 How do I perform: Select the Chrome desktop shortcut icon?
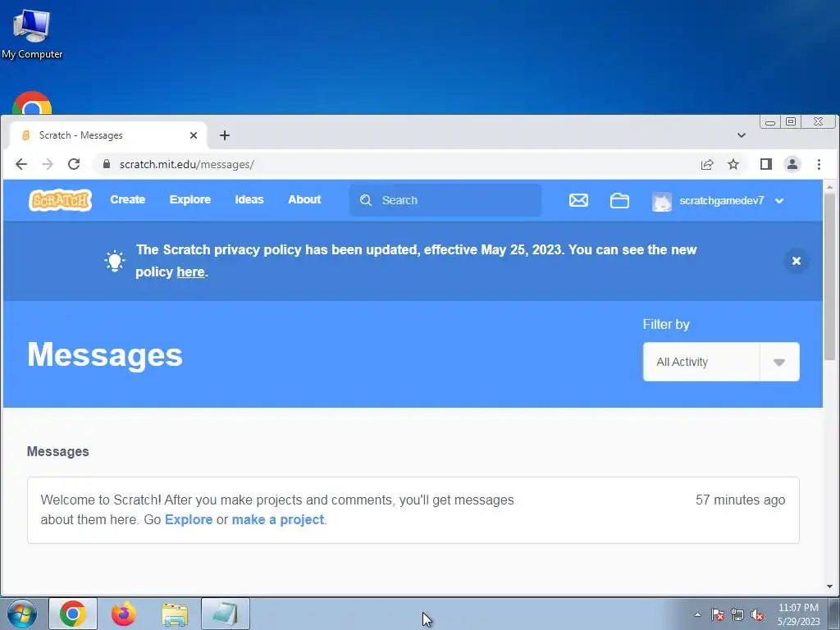[x=32, y=103]
